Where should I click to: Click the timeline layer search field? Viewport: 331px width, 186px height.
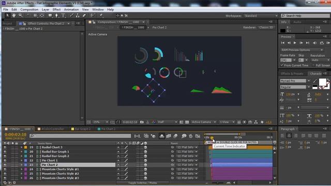point(80,136)
